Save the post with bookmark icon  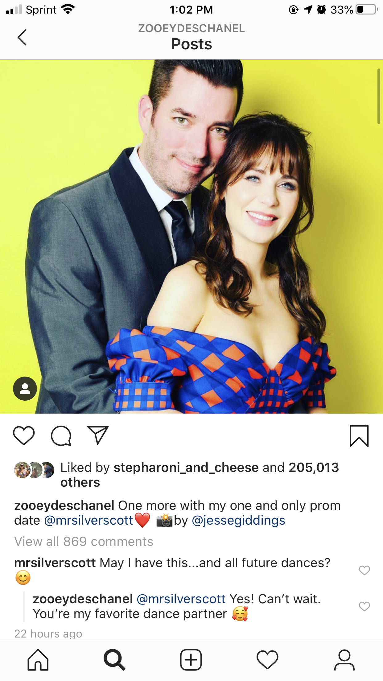[x=359, y=436]
